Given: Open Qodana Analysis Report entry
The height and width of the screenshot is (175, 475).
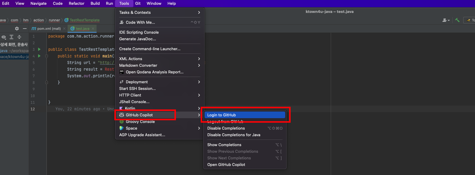Looking at the screenshot, I should tap(160, 72).
